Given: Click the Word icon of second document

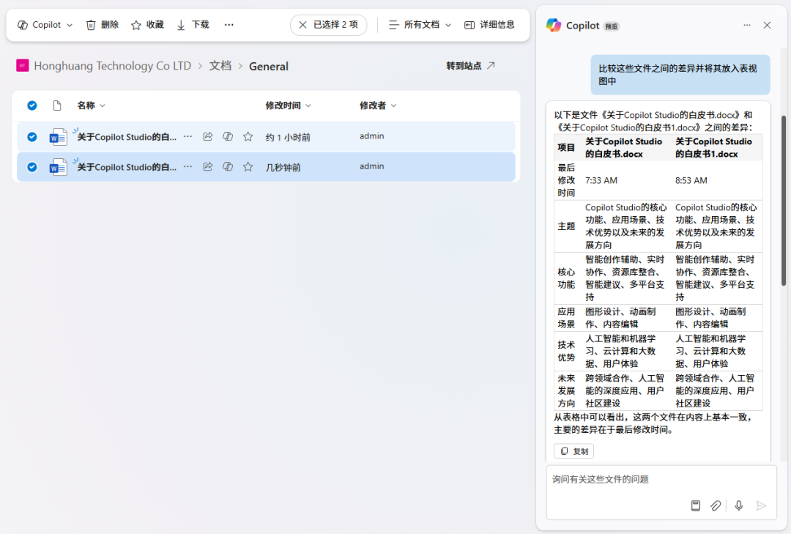Looking at the screenshot, I should [58, 167].
